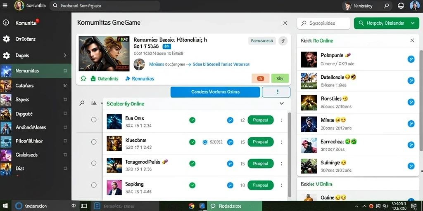Click the green Sity button
Viewport: 423px width, 211px height.
click(x=280, y=78)
